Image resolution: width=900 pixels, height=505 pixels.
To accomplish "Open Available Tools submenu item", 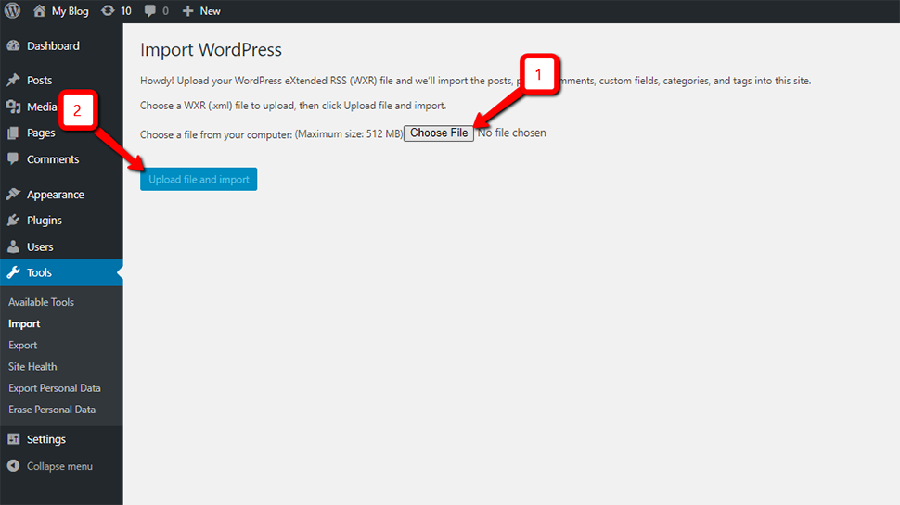I will coord(42,302).
